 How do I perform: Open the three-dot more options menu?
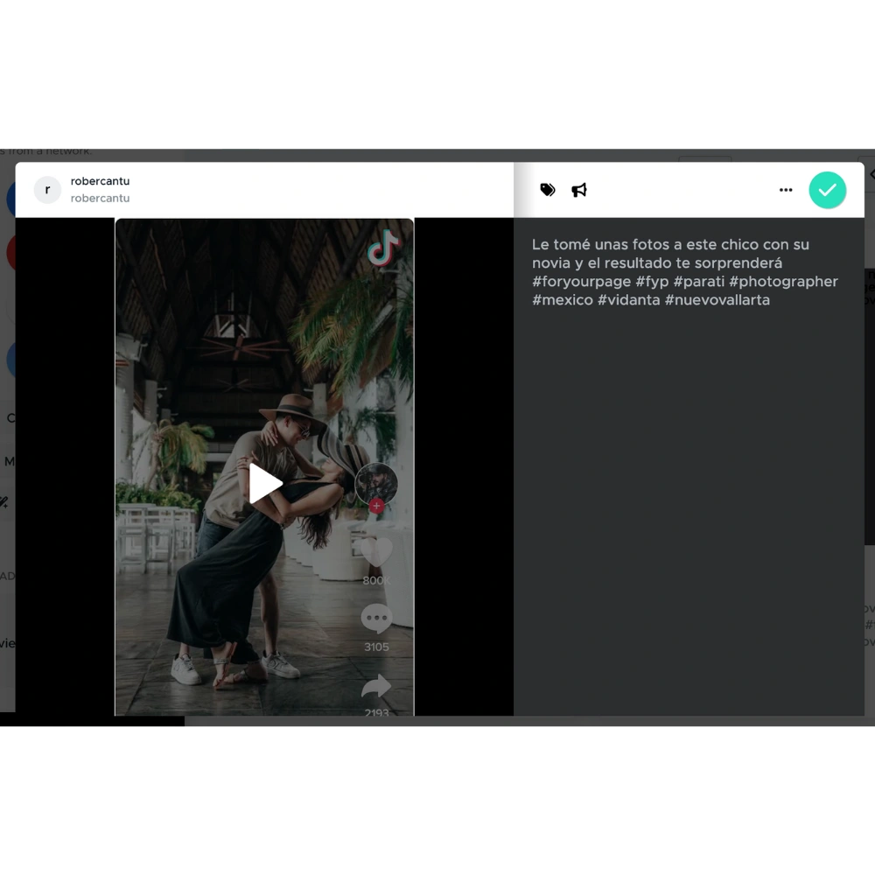pyautogui.click(x=786, y=190)
